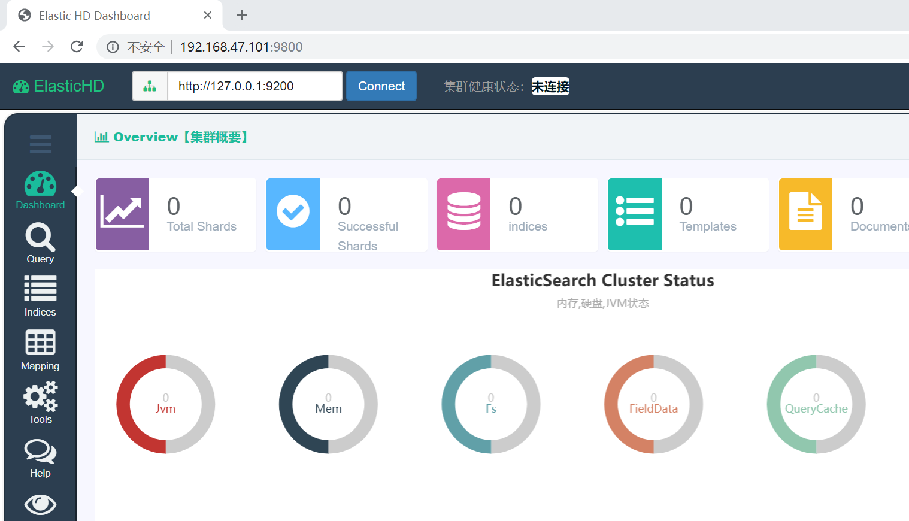Image resolution: width=909 pixels, height=521 pixels.
Task: Click the Jvm donut gauge
Action: pos(166,404)
